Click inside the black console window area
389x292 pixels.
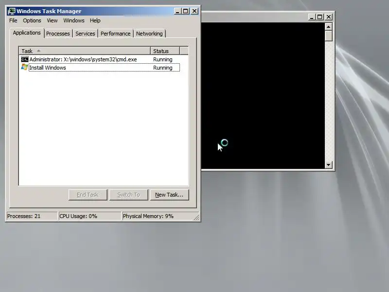click(263, 95)
